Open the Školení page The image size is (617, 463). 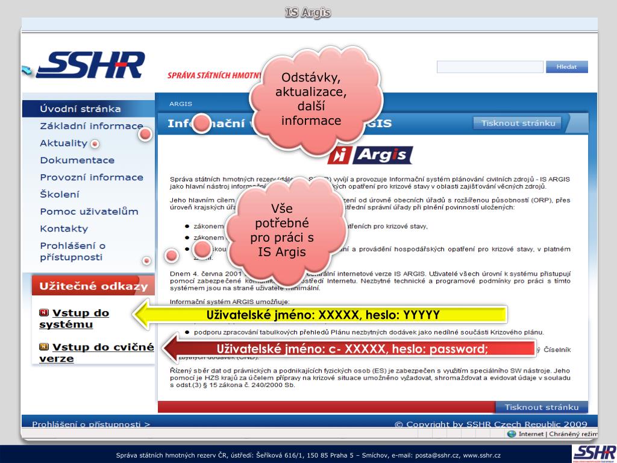[x=60, y=194]
